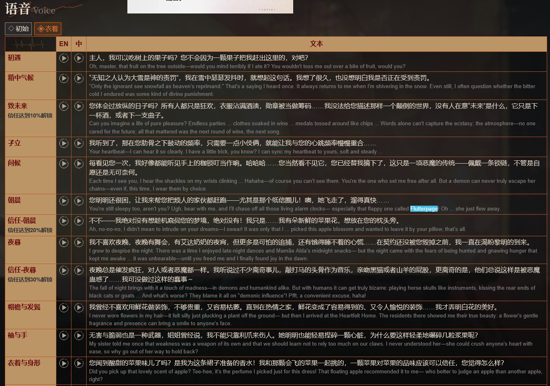Viewport: 550px width, 386px height.
Task: Click the 致未来 voice title
Action: (x=18, y=106)
